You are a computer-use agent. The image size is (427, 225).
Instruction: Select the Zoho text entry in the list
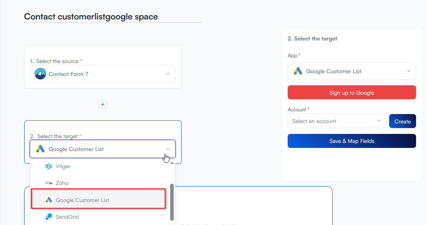click(62, 183)
